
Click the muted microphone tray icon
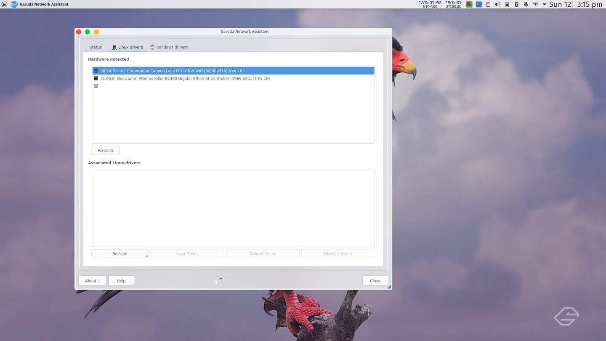[x=526, y=4]
